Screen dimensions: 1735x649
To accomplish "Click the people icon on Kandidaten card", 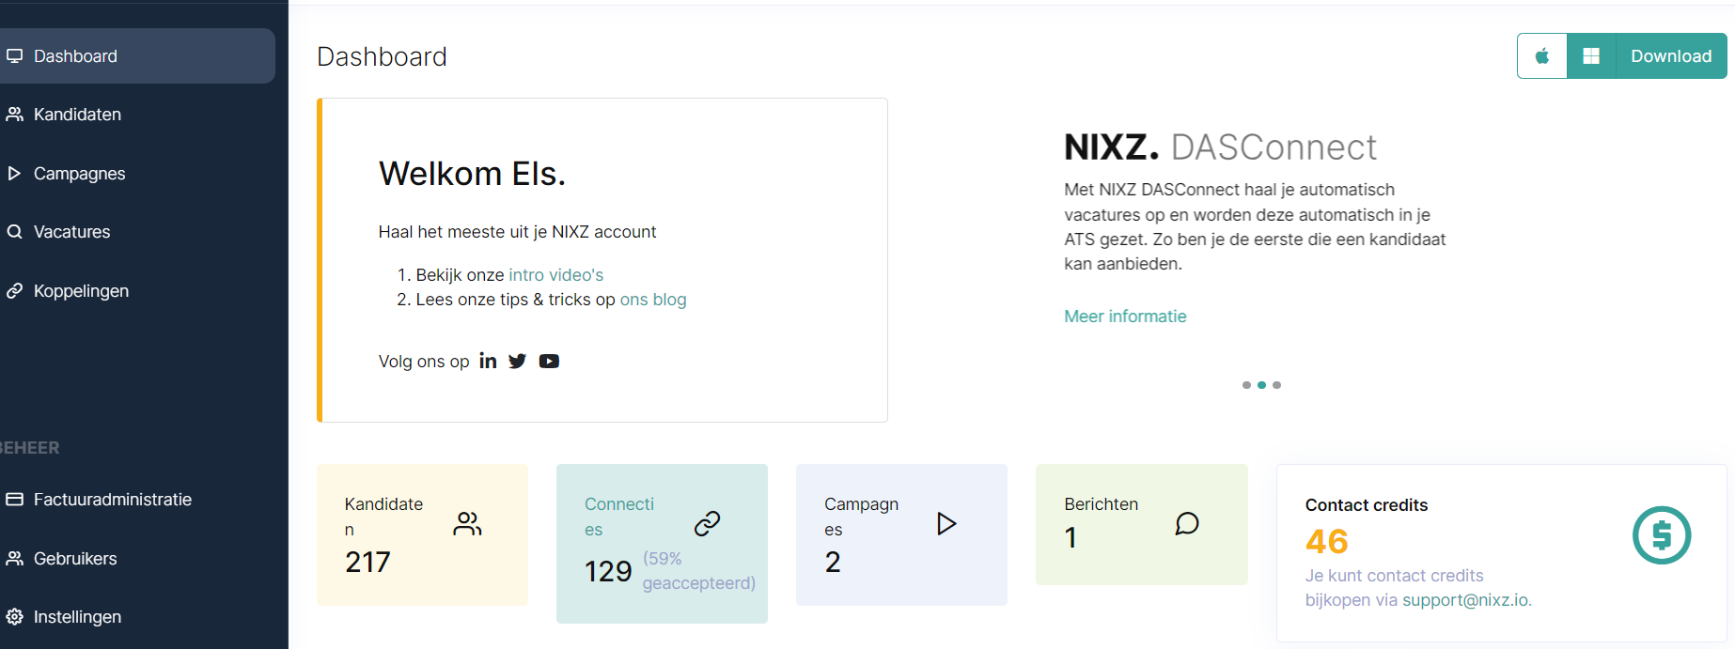I will tap(467, 523).
